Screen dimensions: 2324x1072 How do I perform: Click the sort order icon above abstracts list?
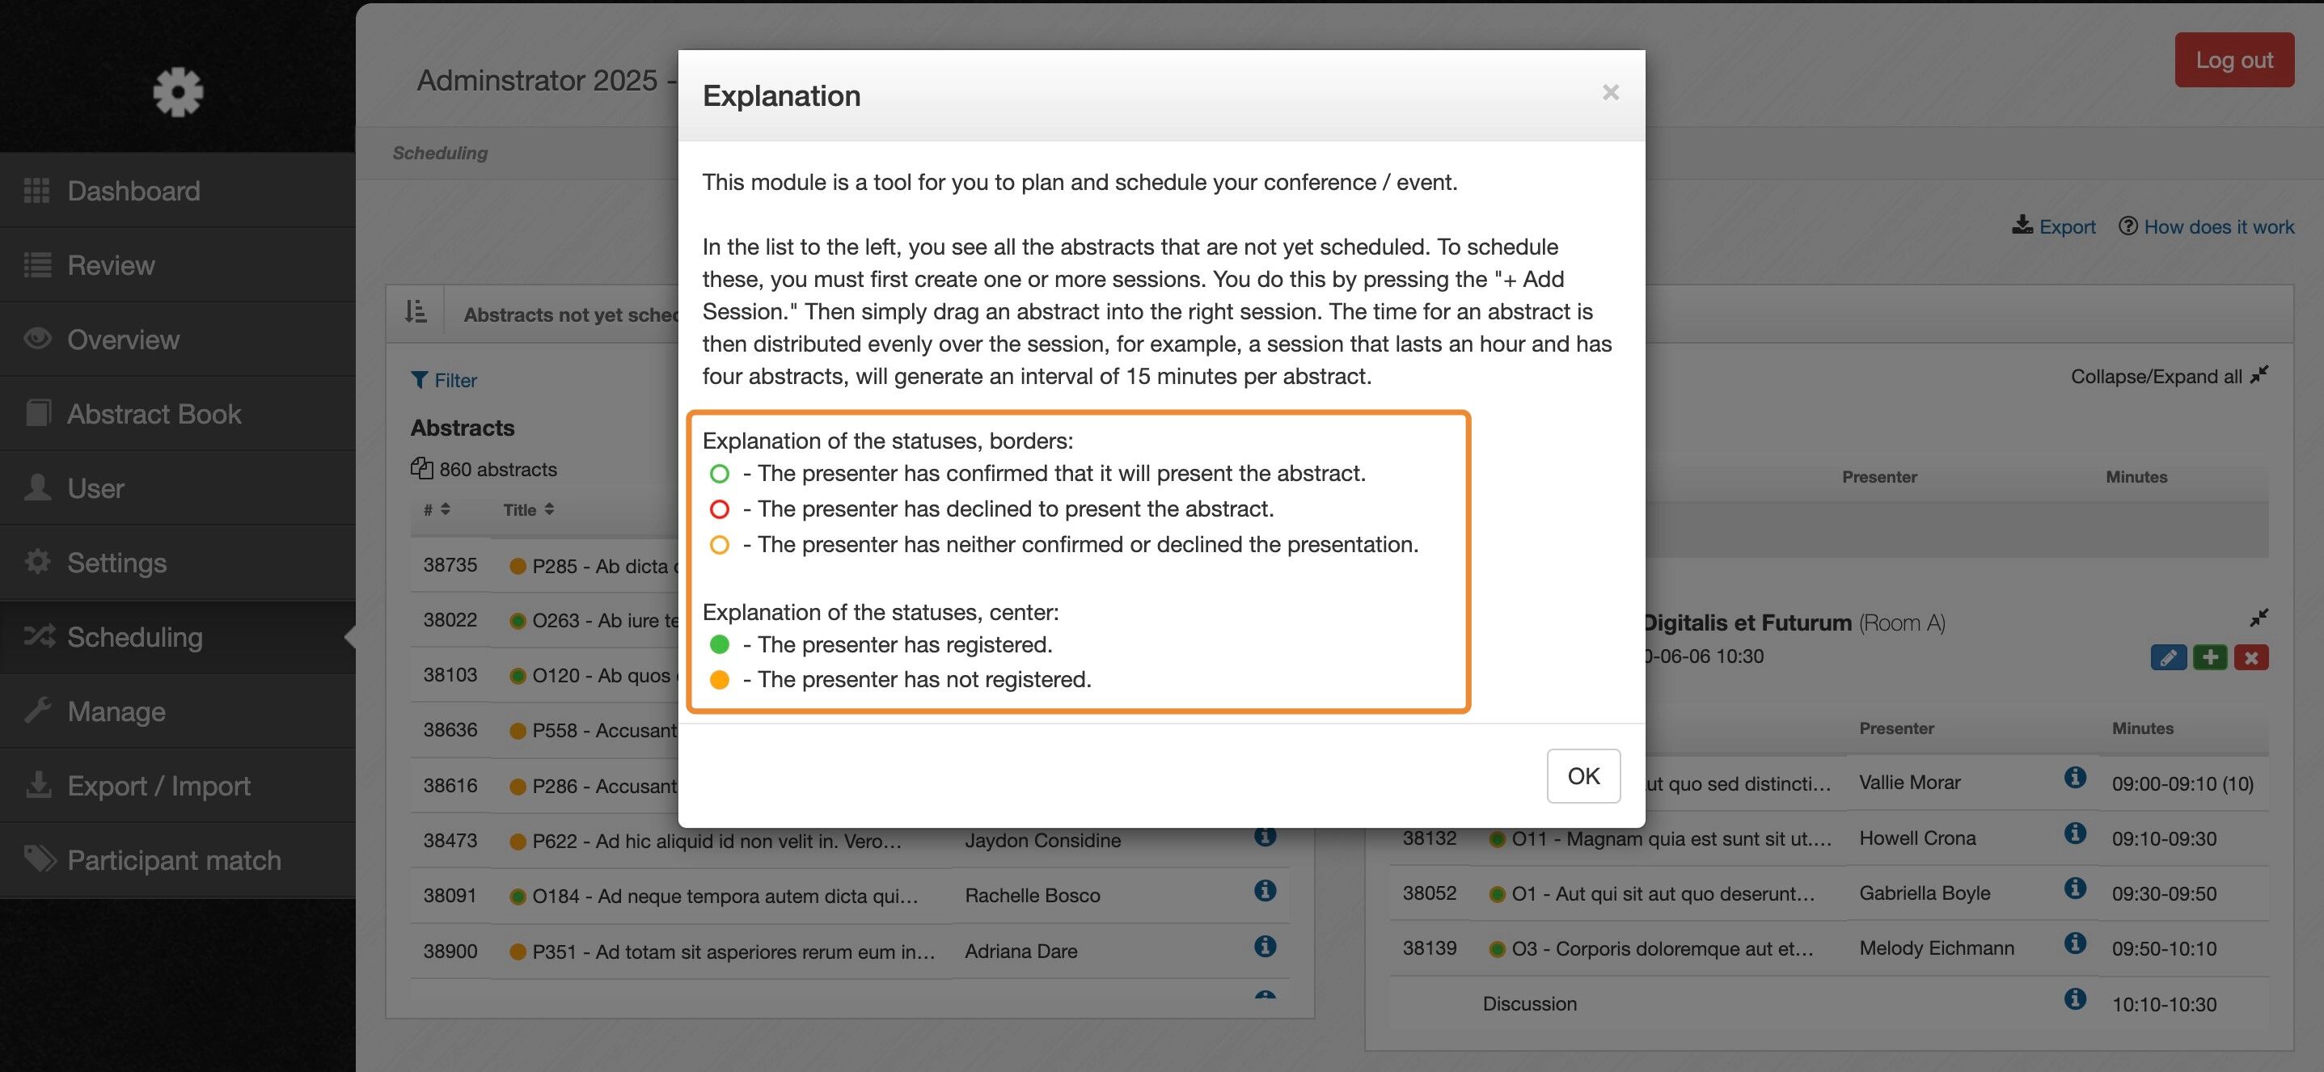(416, 312)
